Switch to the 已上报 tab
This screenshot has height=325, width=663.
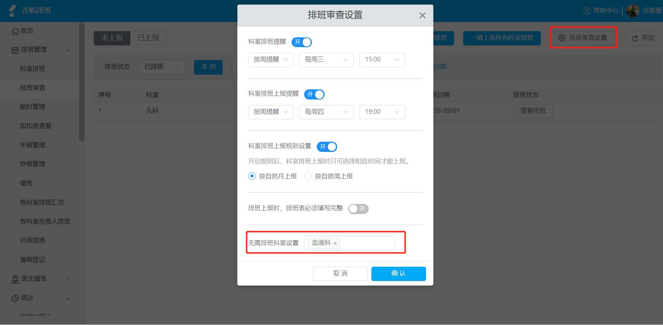pyautogui.click(x=148, y=38)
